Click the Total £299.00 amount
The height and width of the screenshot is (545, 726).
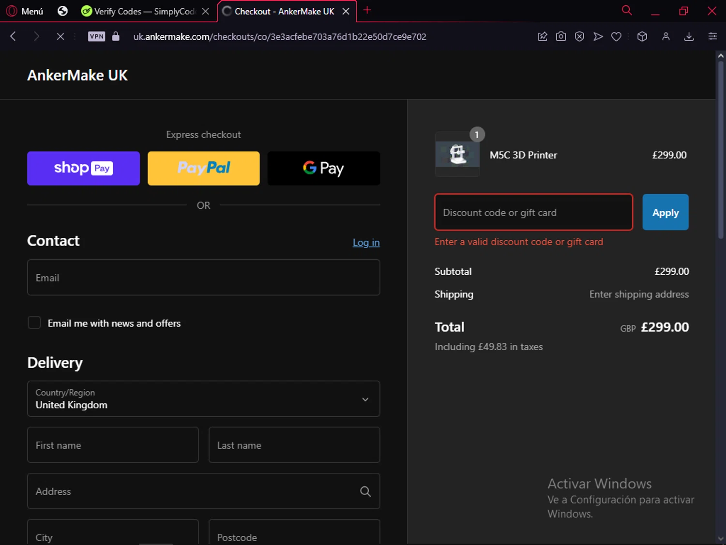pyautogui.click(x=665, y=327)
